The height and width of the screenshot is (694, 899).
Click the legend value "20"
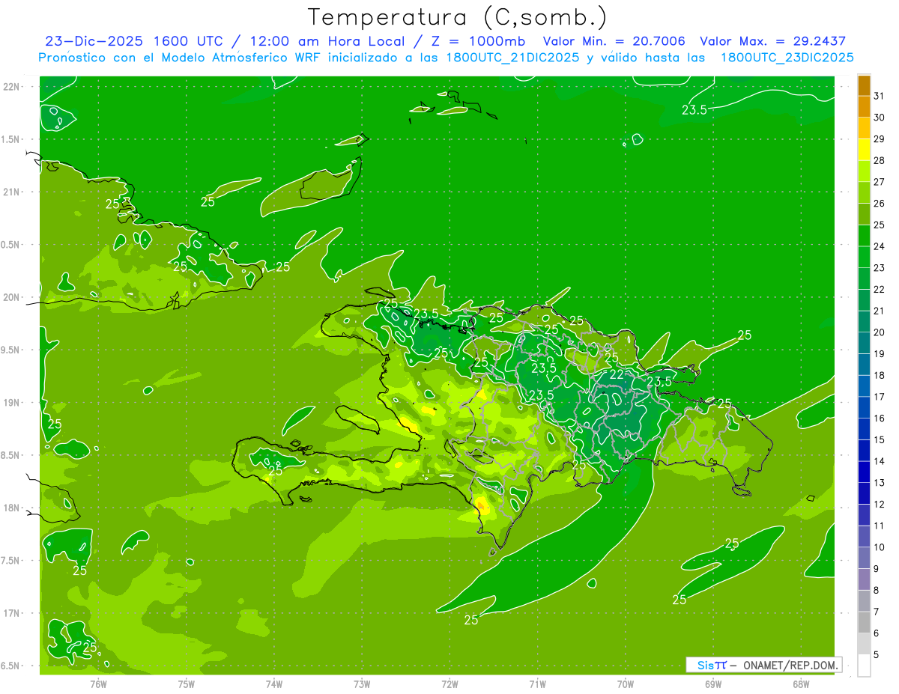(x=880, y=332)
